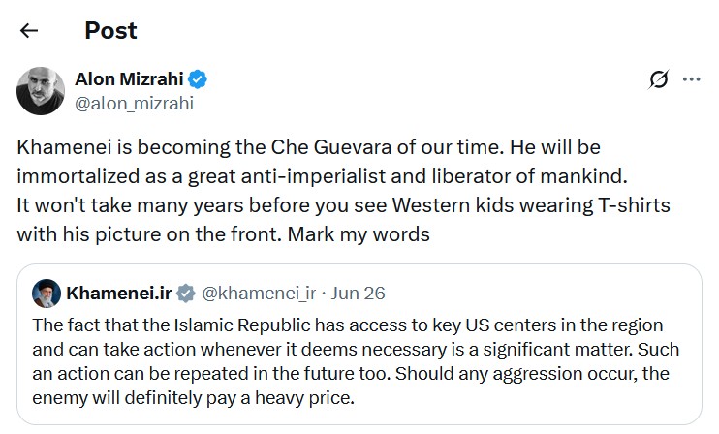Click the Khamenei.ir small avatar
Screen dimensions: 719x434
pyautogui.click(x=47, y=294)
